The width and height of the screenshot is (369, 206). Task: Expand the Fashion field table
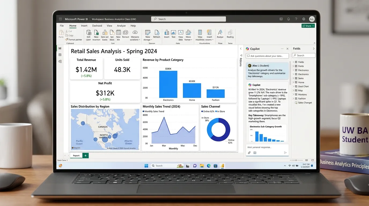point(293,98)
